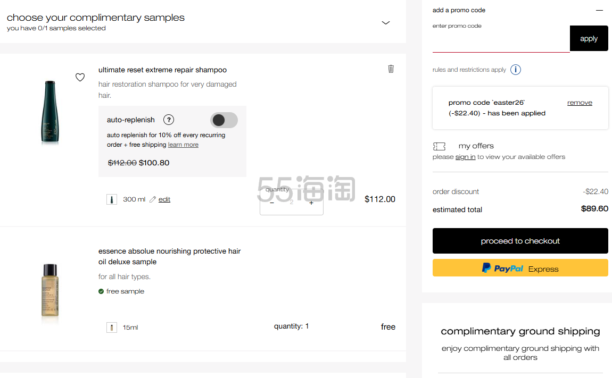Click the promo rules info icon
612x378 pixels.
click(x=516, y=70)
